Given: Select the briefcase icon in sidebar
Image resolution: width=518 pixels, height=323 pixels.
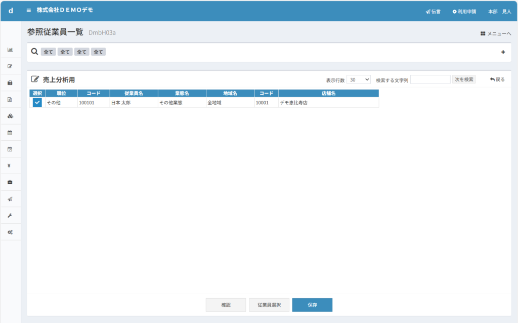Looking at the screenshot, I should 10,182.
